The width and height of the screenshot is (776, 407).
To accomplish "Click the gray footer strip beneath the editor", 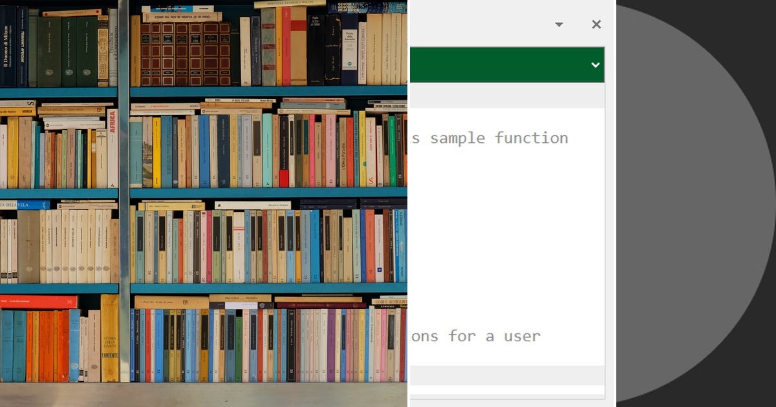I will [508, 375].
